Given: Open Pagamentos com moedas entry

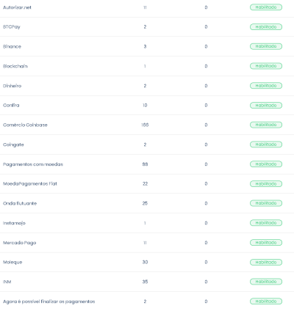Looking at the screenshot, I should (x=147, y=164).
